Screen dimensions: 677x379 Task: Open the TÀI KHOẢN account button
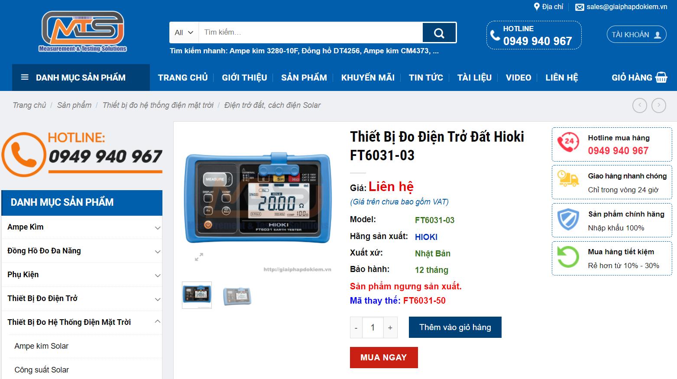pyautogui.click(x=636, y=35)
